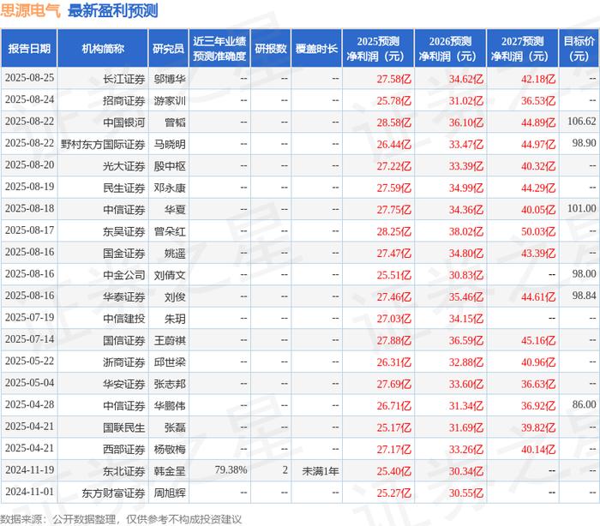Click analyst name 韩金呈
Screen dimensions: 600x526
pyautogui.click(x=170, y=472)
